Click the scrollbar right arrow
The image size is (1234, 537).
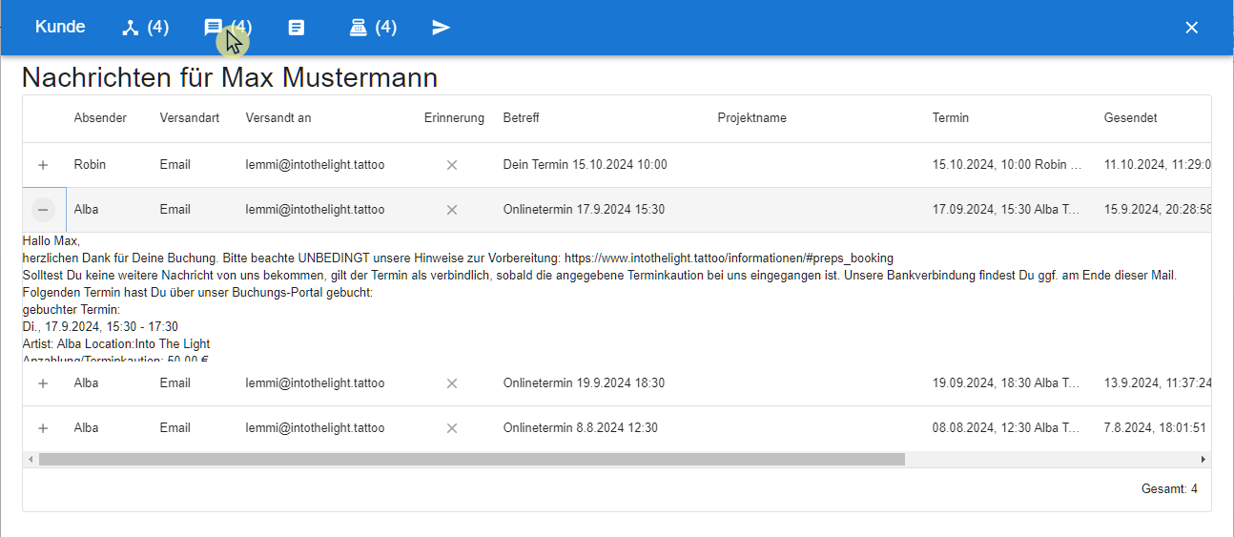[1203, 459]
